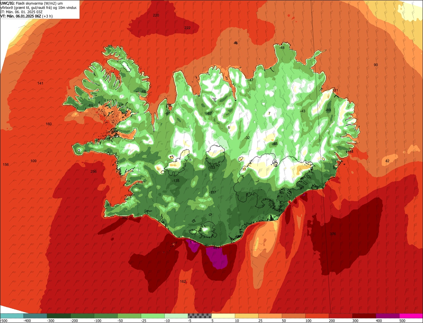
Task: Click the 'IT: Mán. 06. 01. 2025 03Z' line
Action: pos(21,12)
